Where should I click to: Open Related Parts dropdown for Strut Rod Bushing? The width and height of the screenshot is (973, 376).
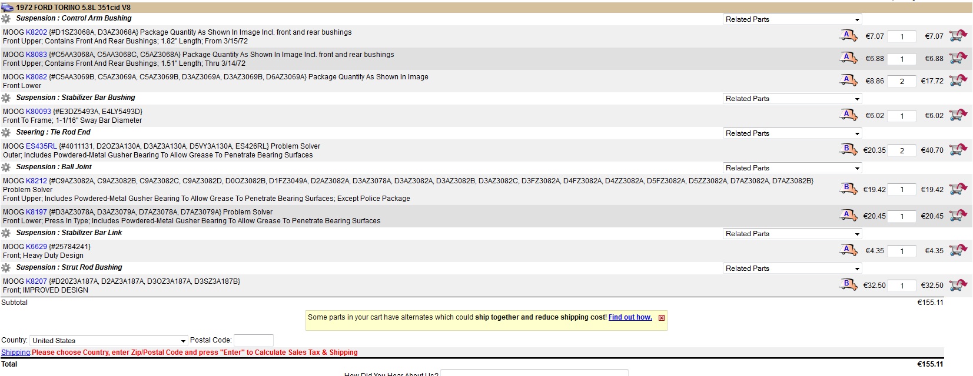coord(792,268)
